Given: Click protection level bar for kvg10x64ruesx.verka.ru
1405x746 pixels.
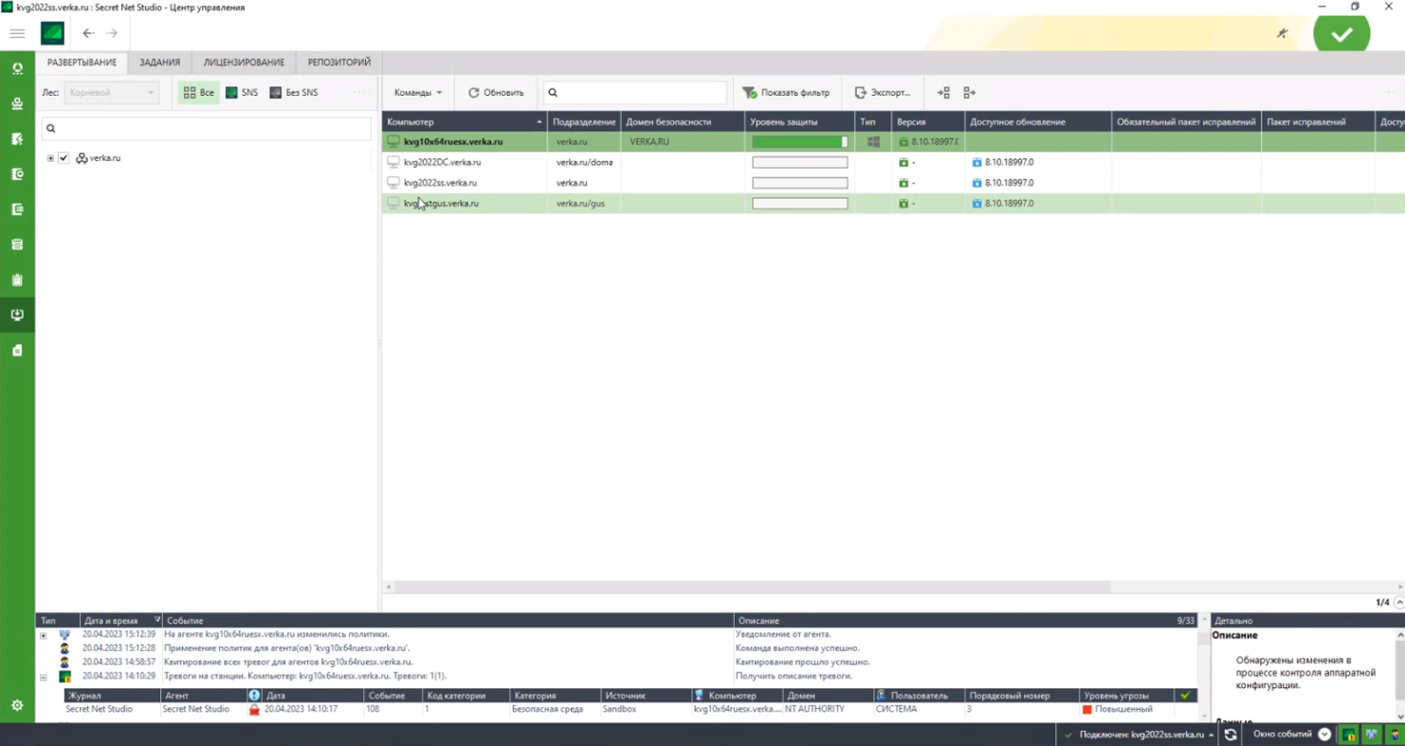Looking at the screenshot, I should pos(800,142).
